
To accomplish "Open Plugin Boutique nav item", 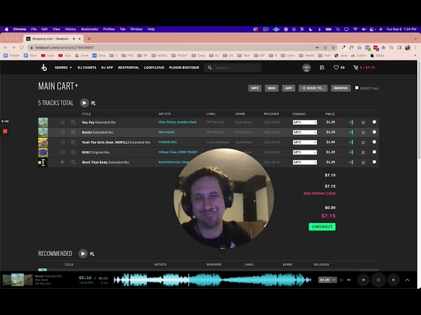I will click(x=184, y=68).
